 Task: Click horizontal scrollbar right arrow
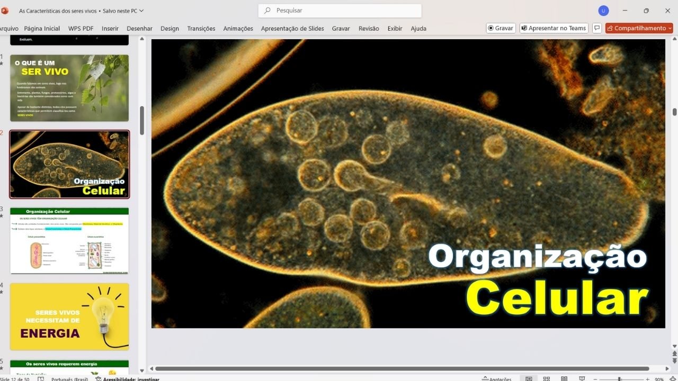[x=667, y=368]
